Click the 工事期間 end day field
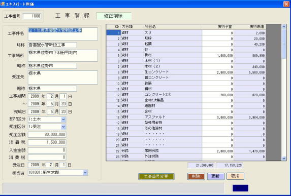The width and height of the screenshot is (291, 196). [63, 104]
